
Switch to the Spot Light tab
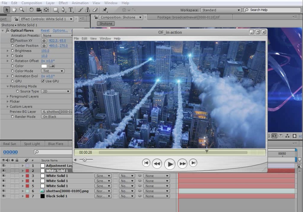point(32,144)
